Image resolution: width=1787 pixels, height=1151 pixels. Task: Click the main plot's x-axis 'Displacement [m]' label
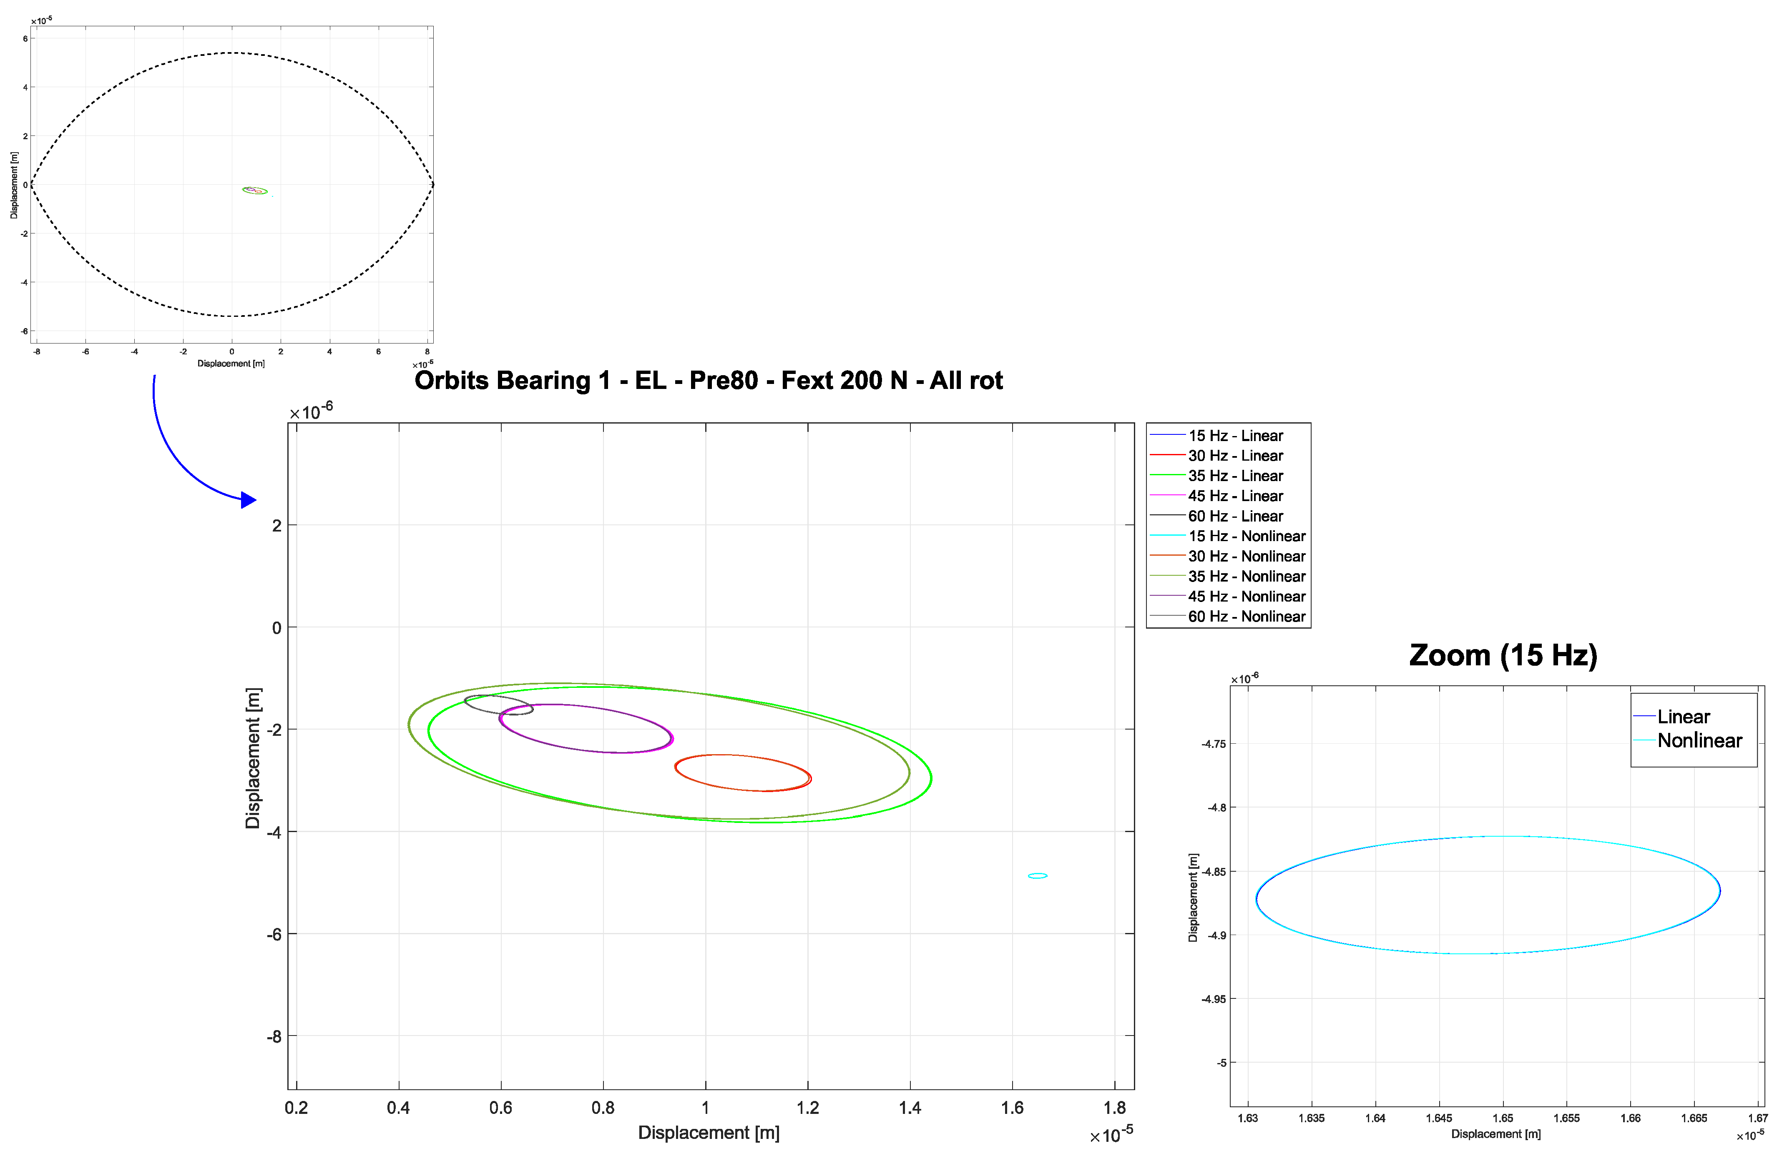708,1133
